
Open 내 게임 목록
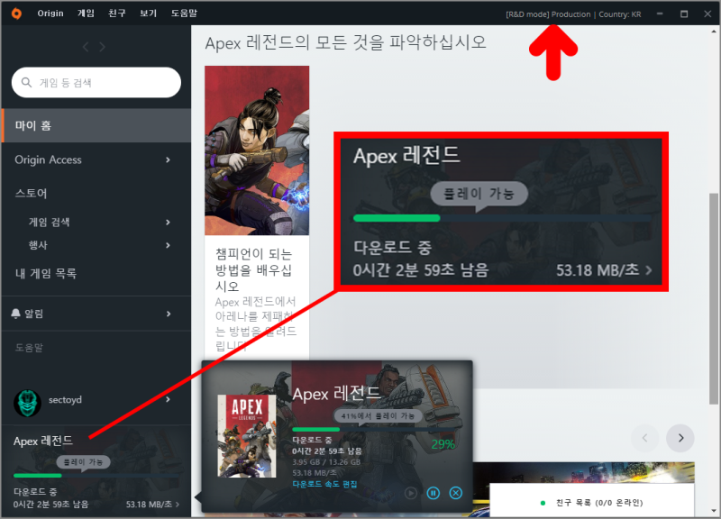coord(46,274)
